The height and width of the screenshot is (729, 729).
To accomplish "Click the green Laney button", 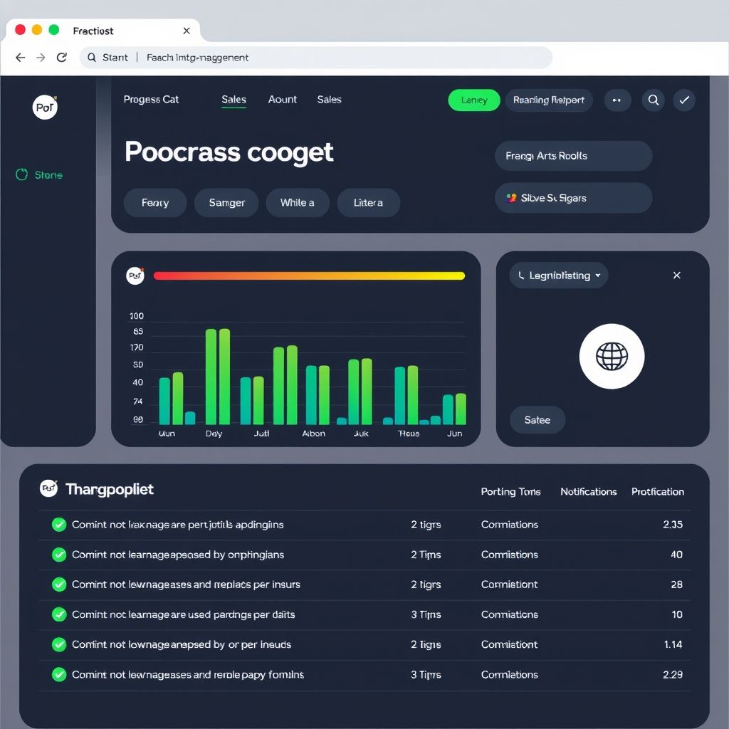I will click(473, 100).
